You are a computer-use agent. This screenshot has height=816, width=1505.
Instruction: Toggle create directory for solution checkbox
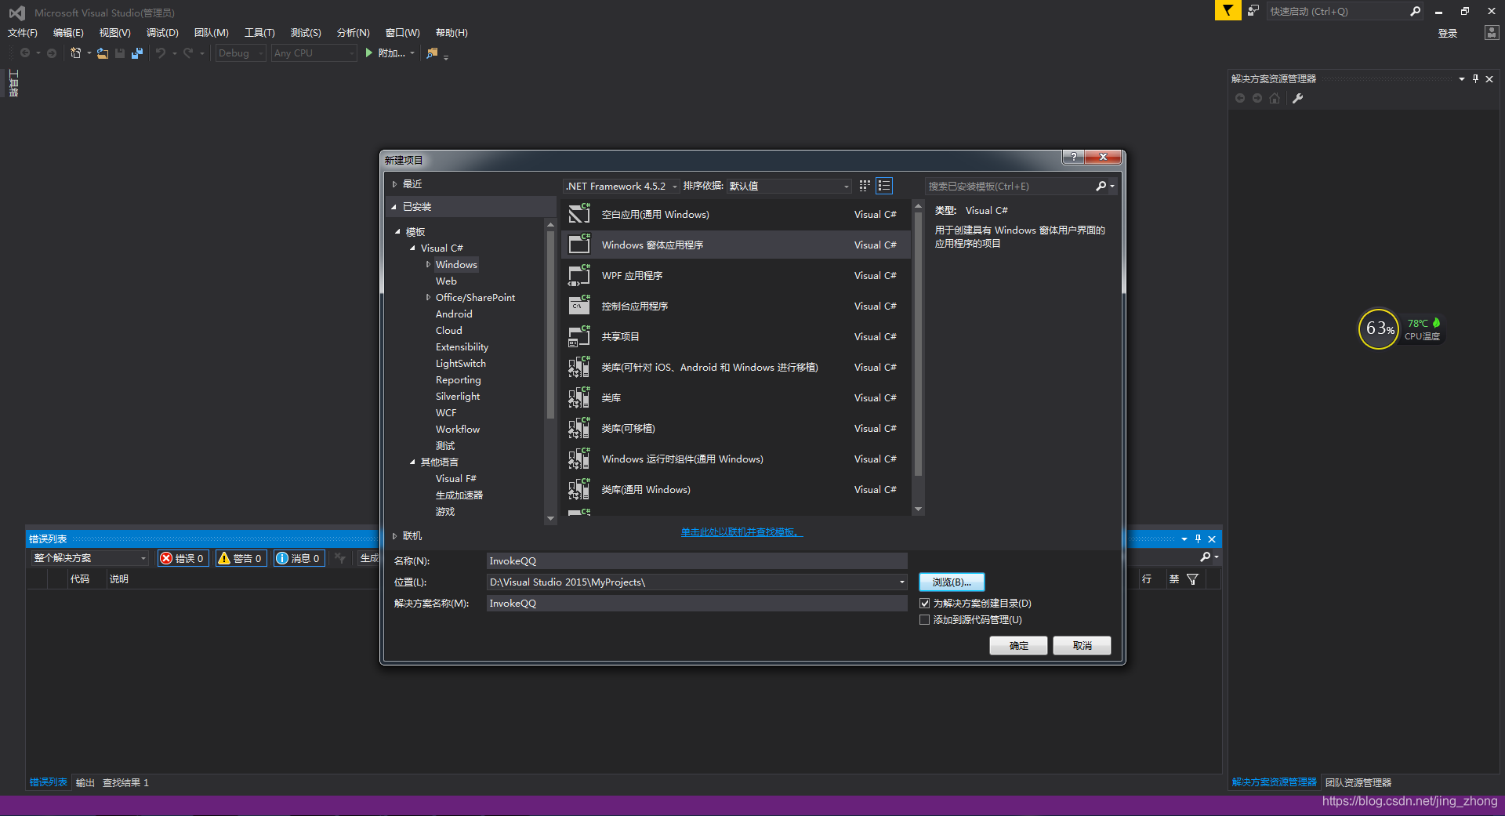pos(924,604)
